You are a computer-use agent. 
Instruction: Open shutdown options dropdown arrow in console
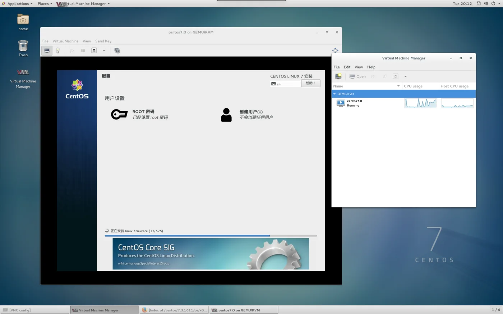[104, 51]
